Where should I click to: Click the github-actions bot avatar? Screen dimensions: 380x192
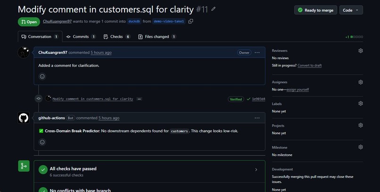(24, 118)
